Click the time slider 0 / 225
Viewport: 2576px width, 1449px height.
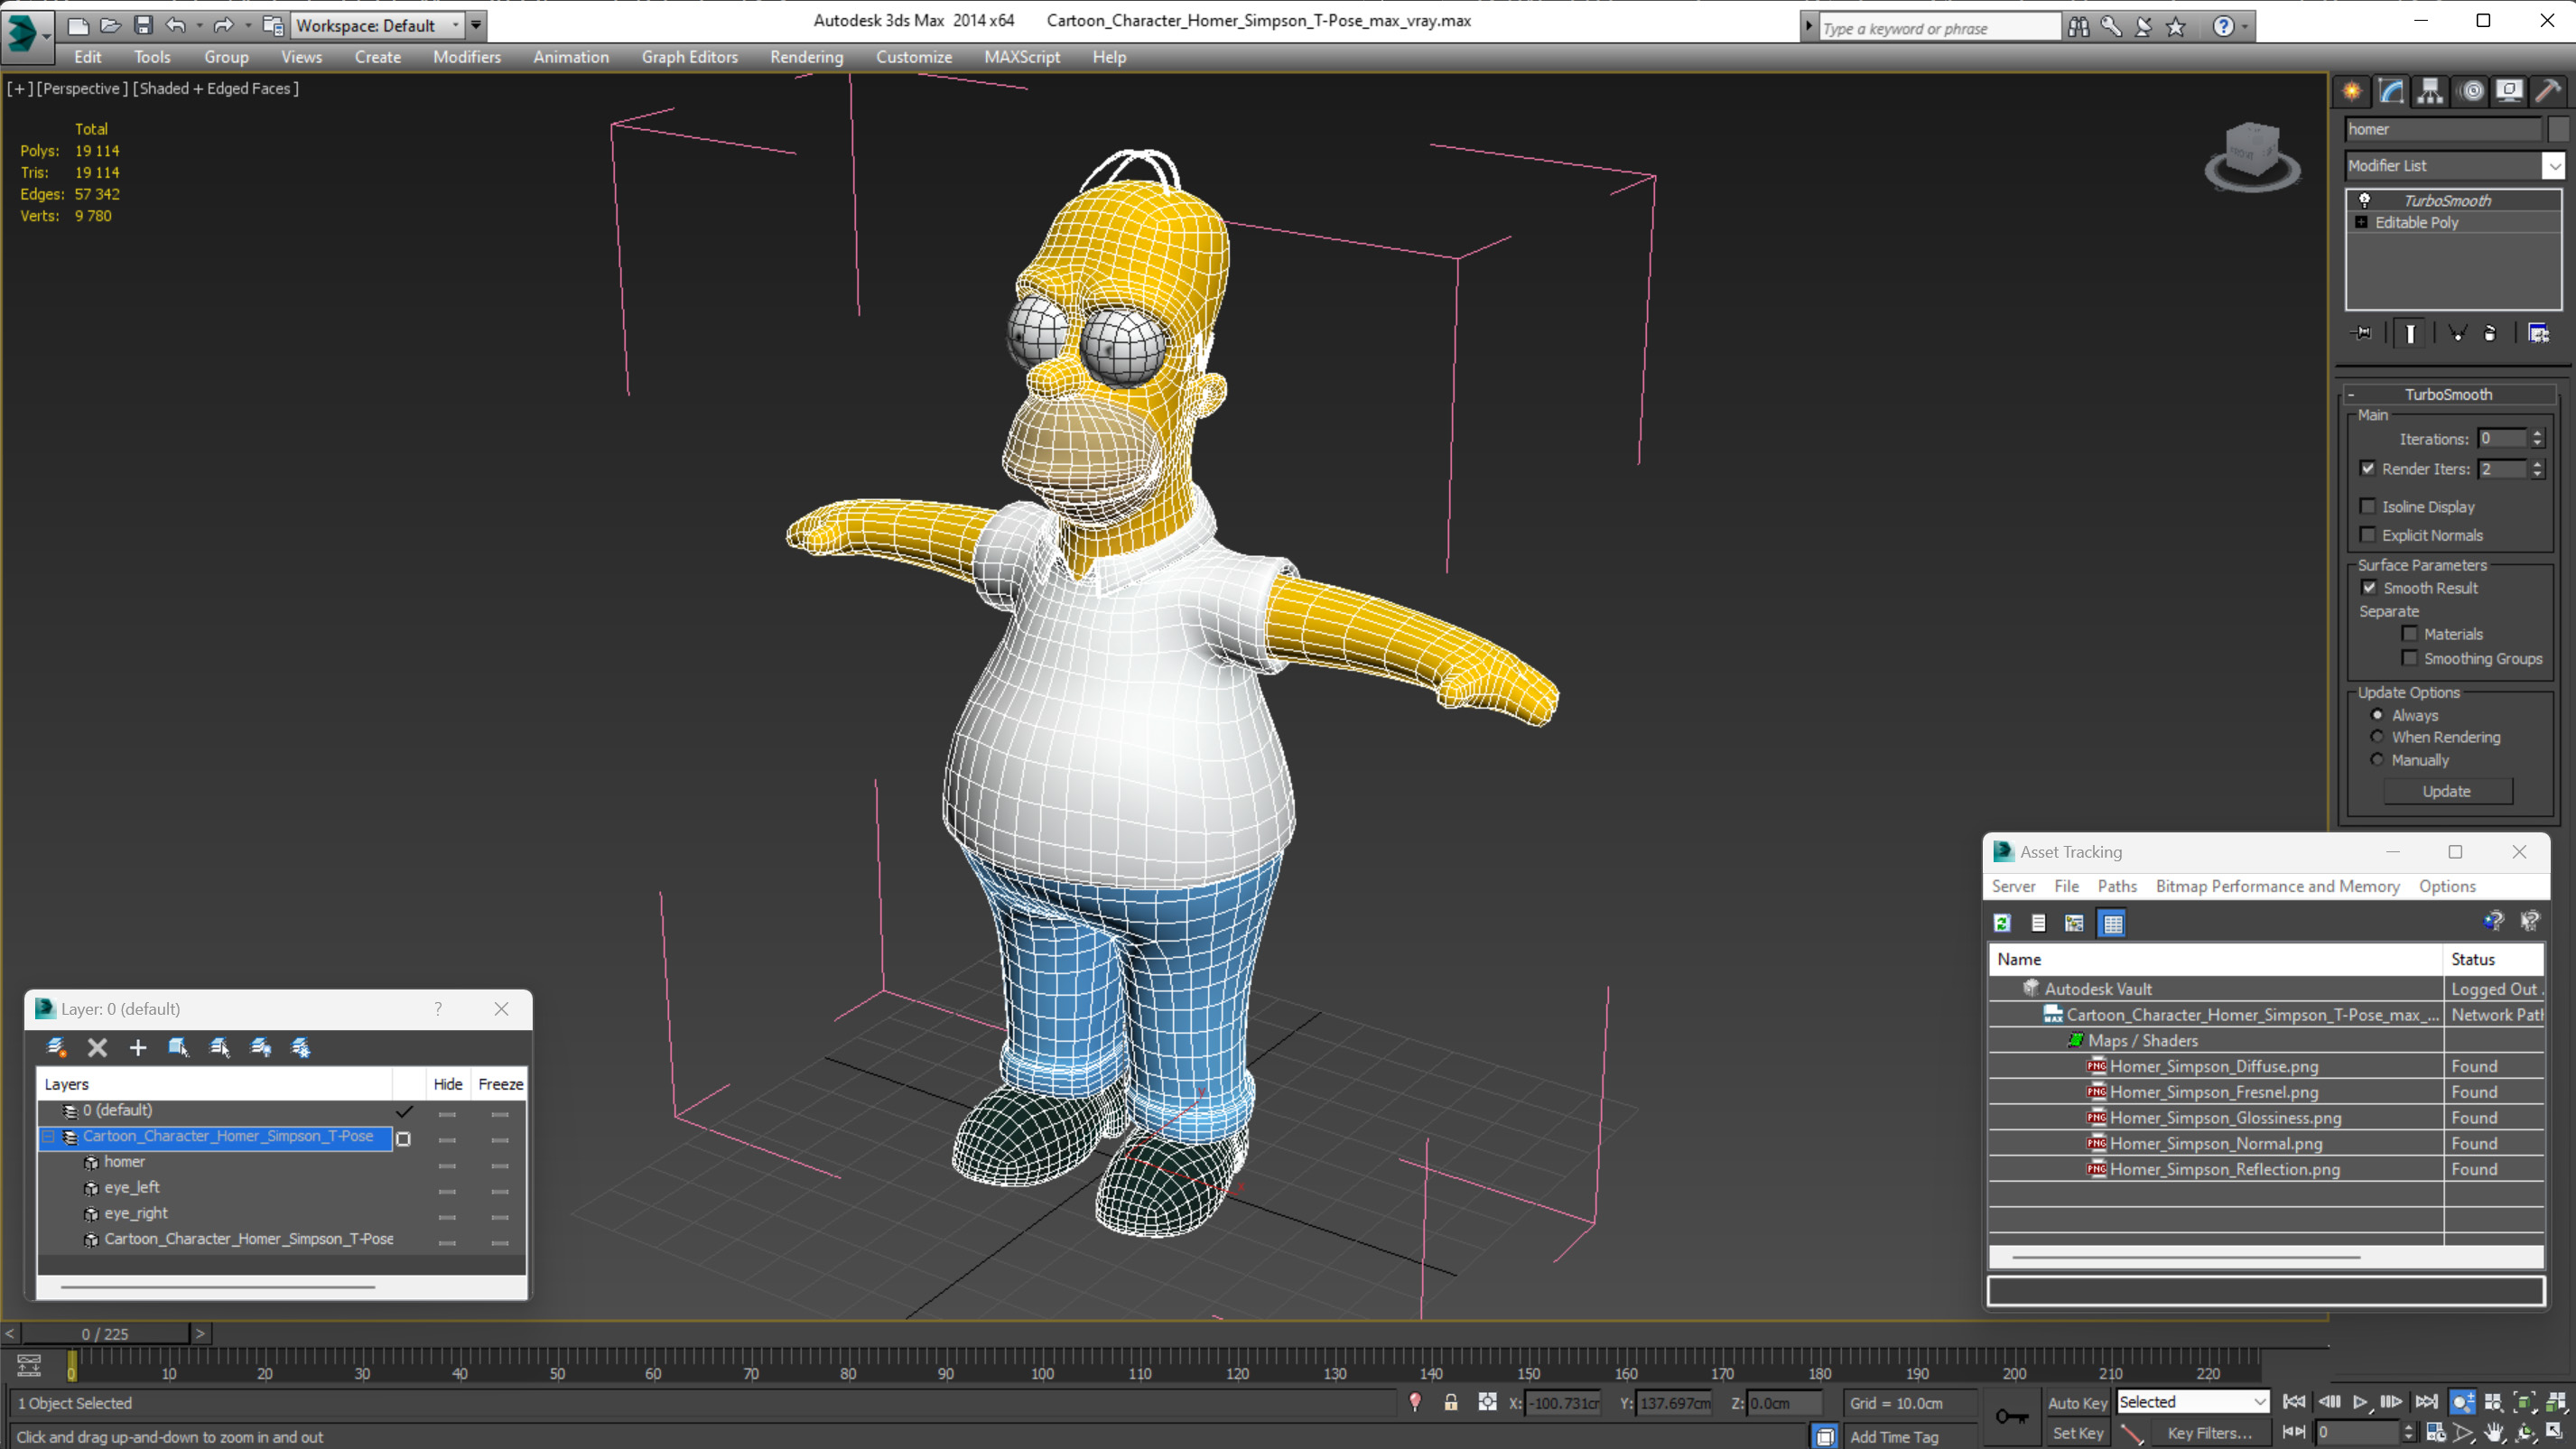point(105,1334)
